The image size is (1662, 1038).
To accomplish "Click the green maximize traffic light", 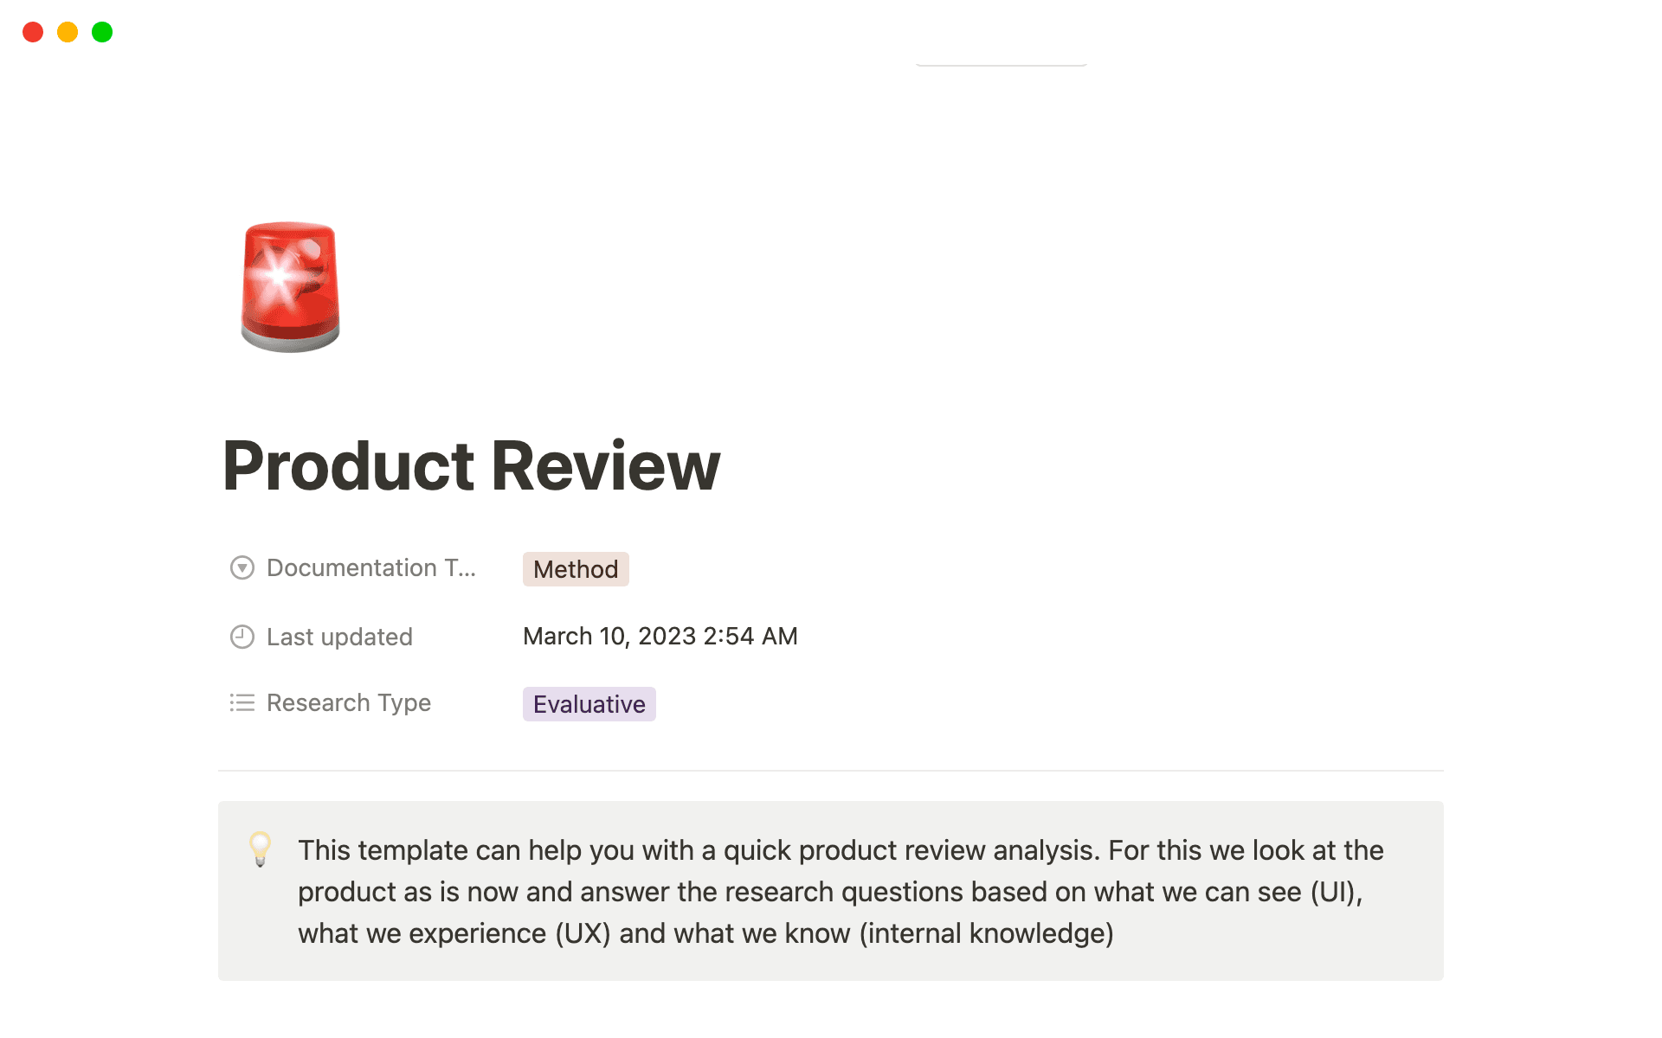I will tap(101, 32).
